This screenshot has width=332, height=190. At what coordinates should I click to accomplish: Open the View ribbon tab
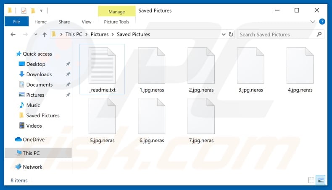87,22
